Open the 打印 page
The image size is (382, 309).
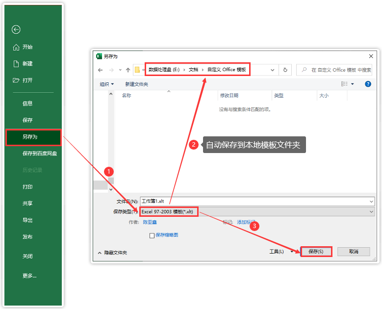[27, 187]
